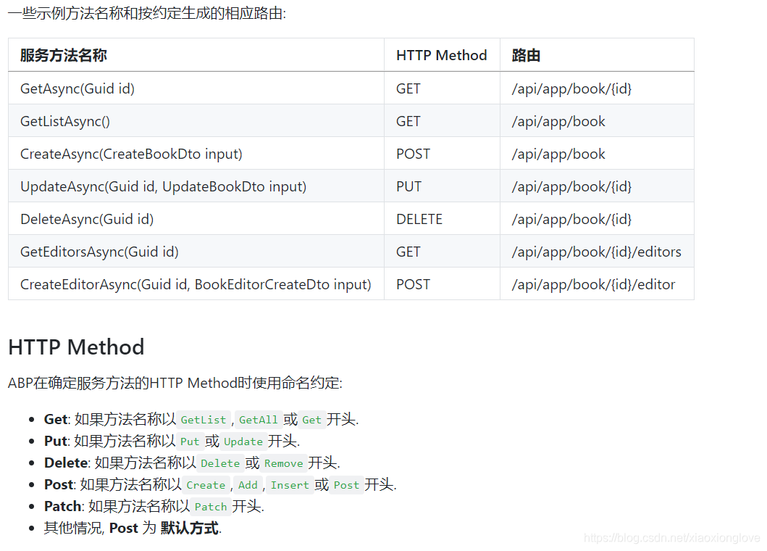Click the Update inline code span
This screenshot has width=767, height=551.
243,442
